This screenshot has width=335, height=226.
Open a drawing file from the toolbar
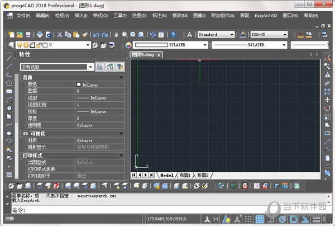(20, 35)
